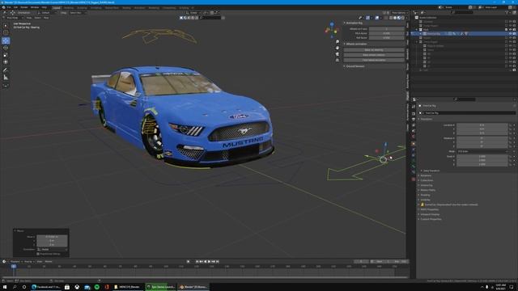Open the orange Object properties tab

pyautogui.click(x=414, y=144)
